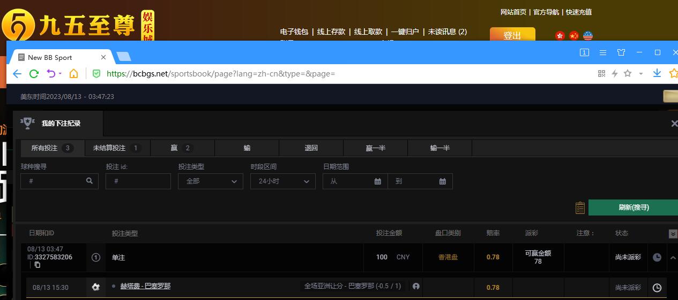Open calendar icon for the 到 date
678x300 pixels.
point(443,181)
